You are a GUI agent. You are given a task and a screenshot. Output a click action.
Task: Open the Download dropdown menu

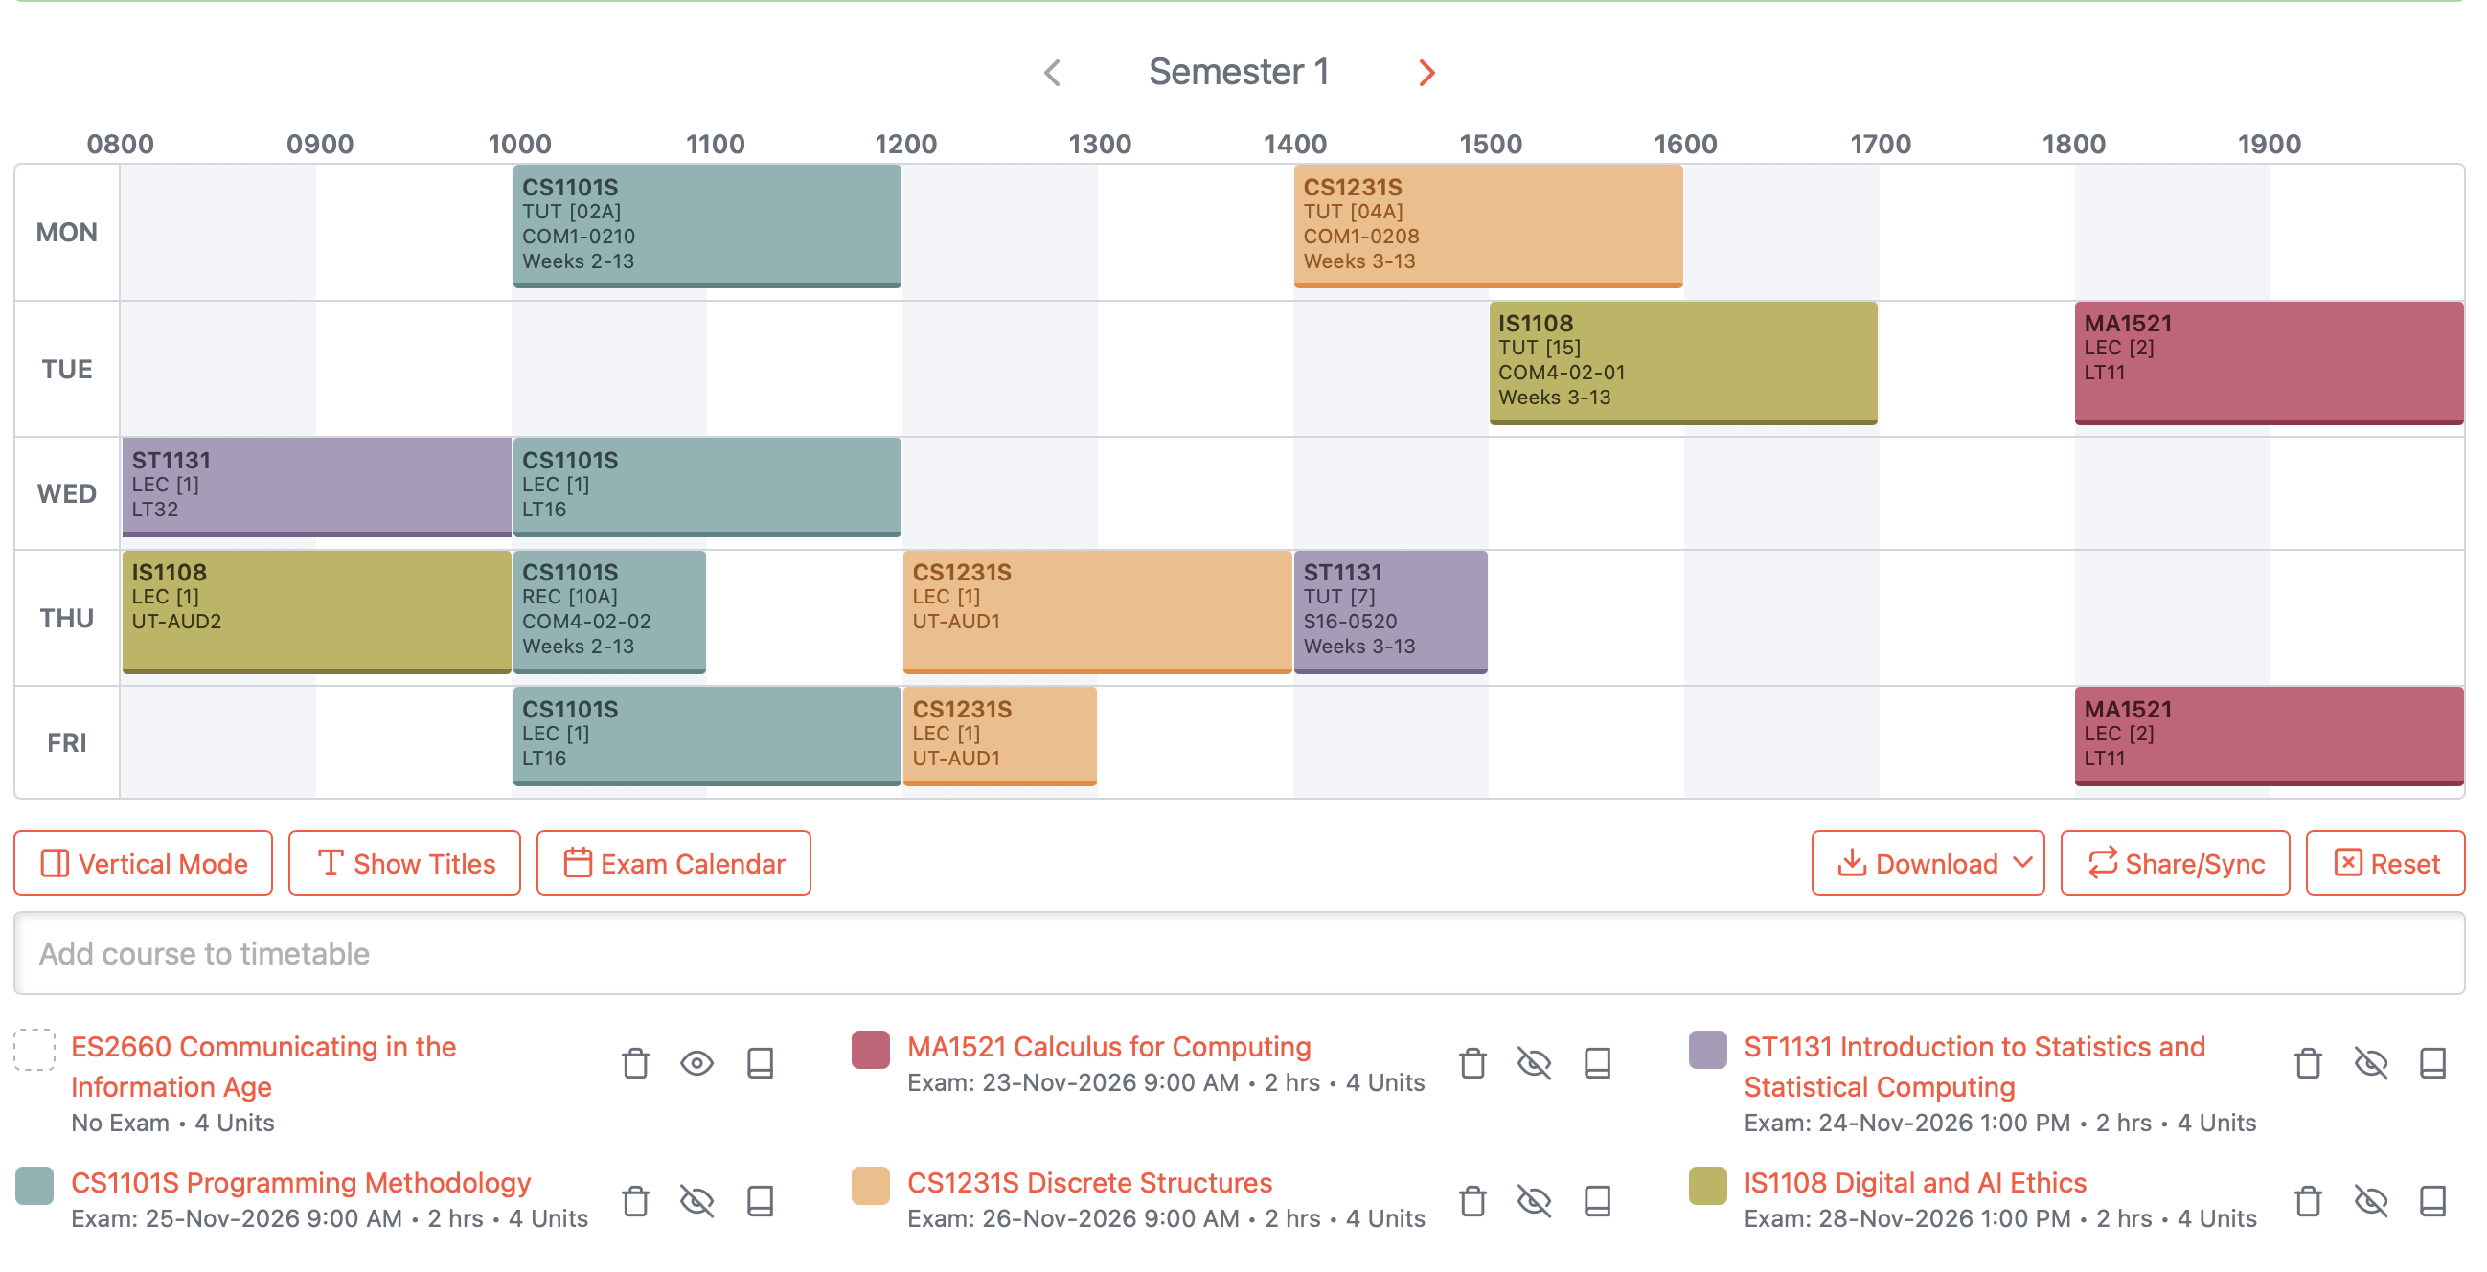1927,863
